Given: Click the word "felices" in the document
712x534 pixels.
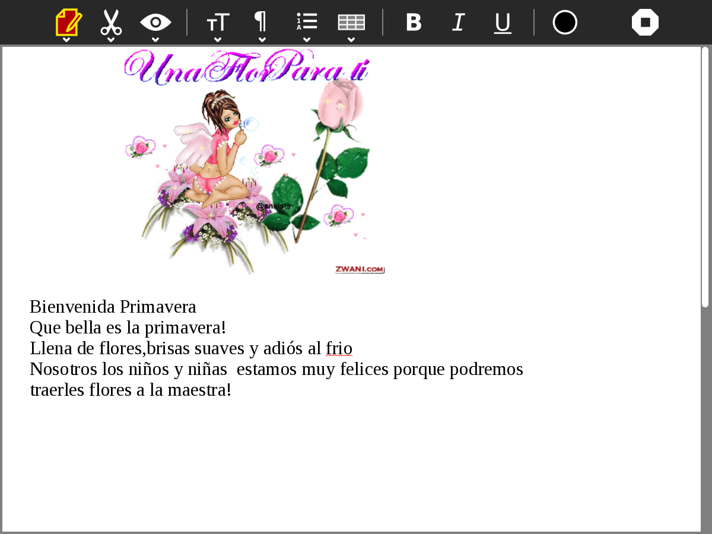Looking at the screenshot, I should [x=364, y=369].
